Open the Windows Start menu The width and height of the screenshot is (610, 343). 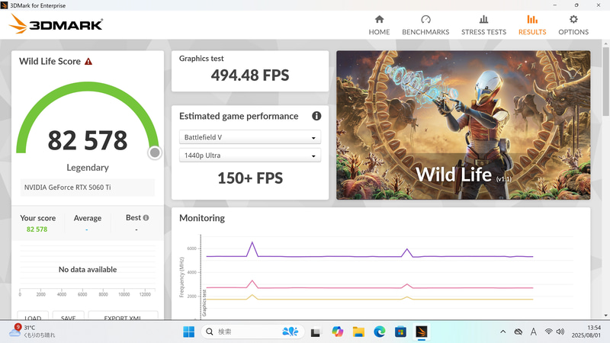[x=188, y=332]
